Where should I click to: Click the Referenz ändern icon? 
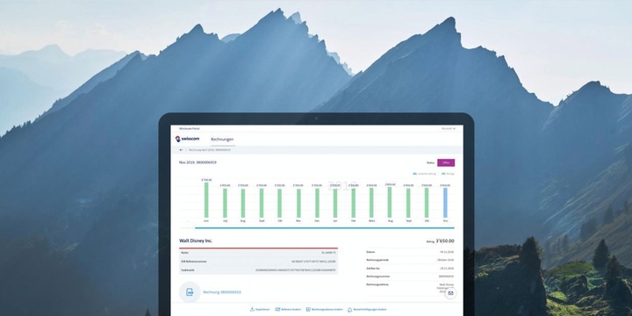tap(277, 309)
